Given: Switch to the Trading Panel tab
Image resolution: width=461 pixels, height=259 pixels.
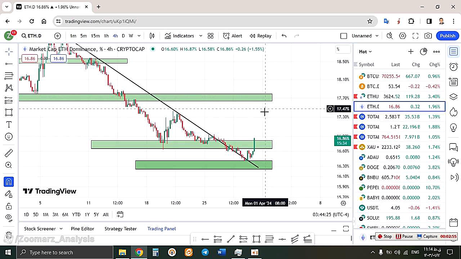Looking at the screenshot, I should pos(162,229).
